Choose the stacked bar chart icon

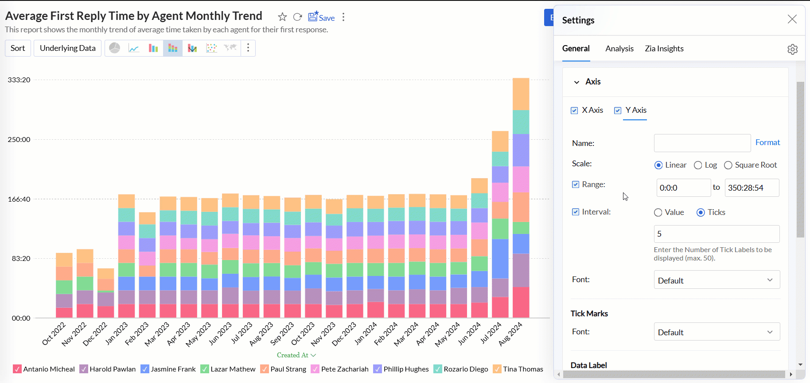pyautogui.click(x=173, y=48)
